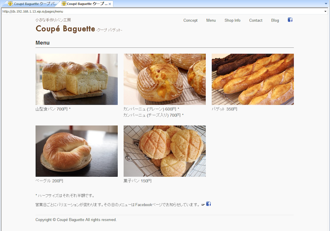
Task: Click the 菓子パン 150円 caption
Action: (x=137, y=181)
